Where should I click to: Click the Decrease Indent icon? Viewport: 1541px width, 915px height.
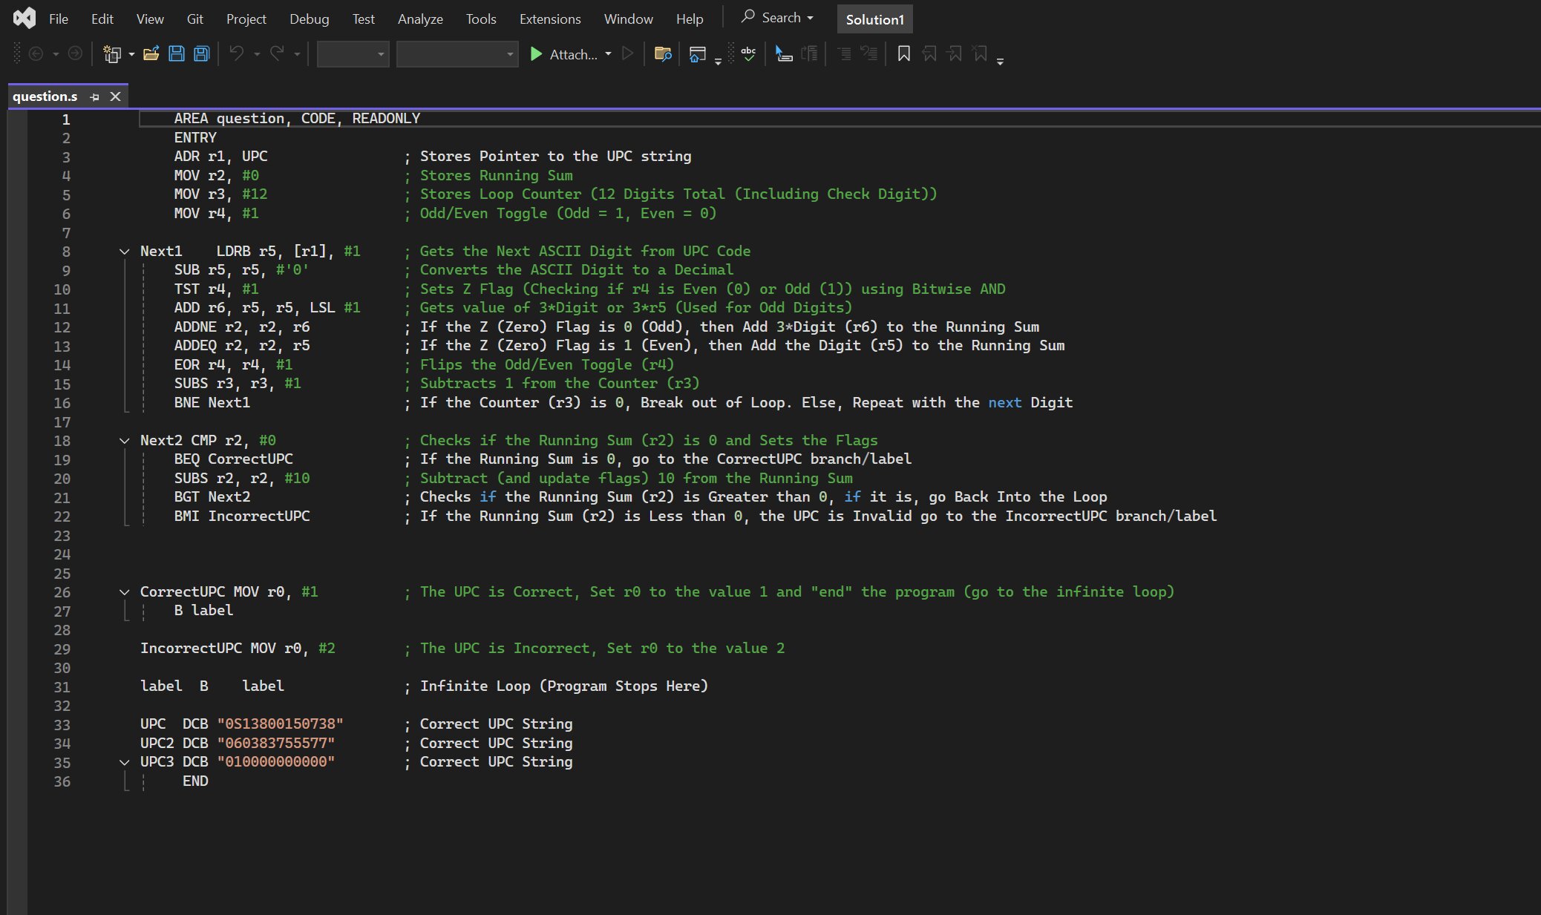(x=844, y=53)
